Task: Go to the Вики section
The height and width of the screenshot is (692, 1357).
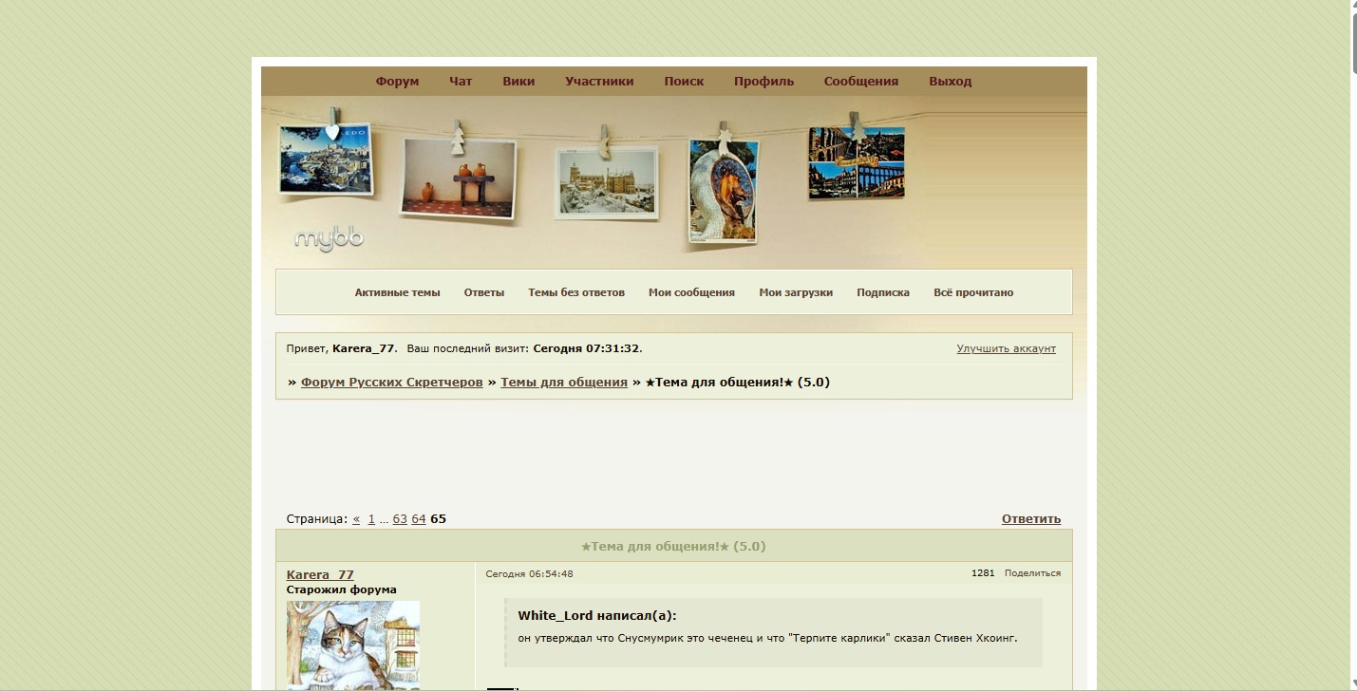Action: point(518,82)
